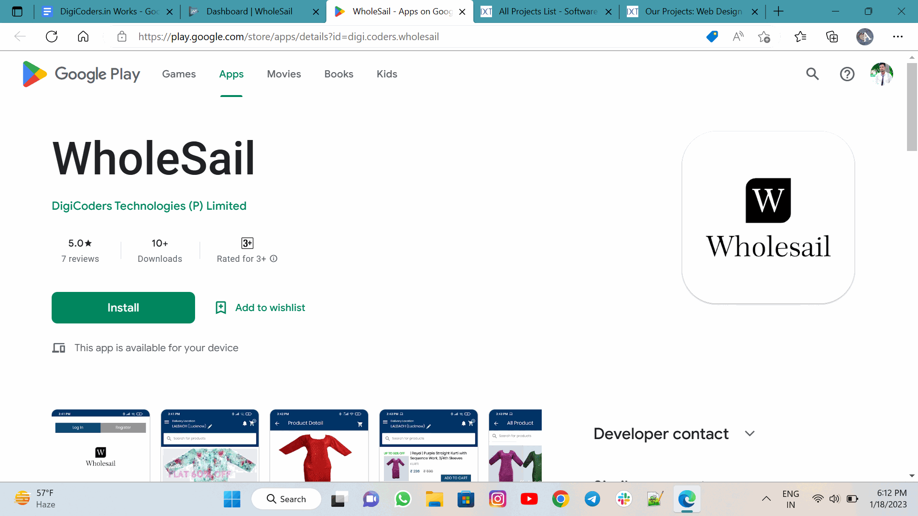Switch to the Movies tab
This screenshot has height=516, width=918.
pos(284,74)
